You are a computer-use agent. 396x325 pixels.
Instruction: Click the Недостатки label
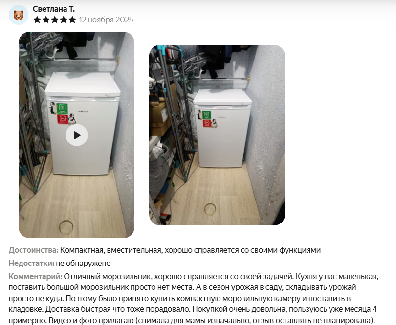pos(32,263)
